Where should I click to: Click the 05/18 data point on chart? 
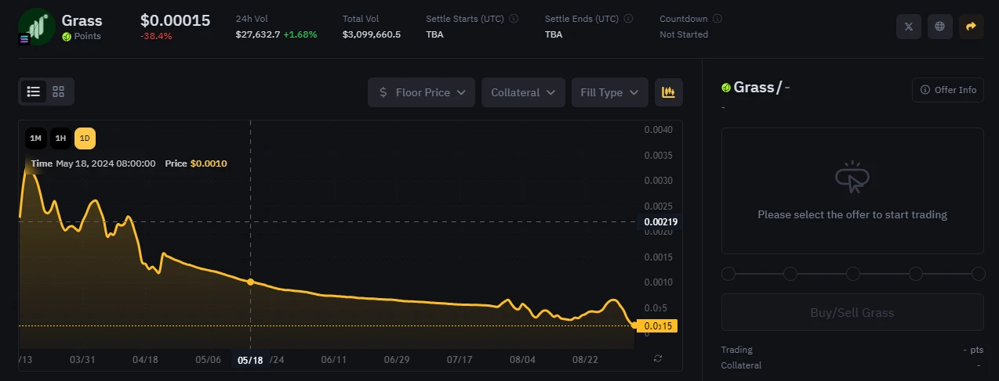click(x=250, y=282)
